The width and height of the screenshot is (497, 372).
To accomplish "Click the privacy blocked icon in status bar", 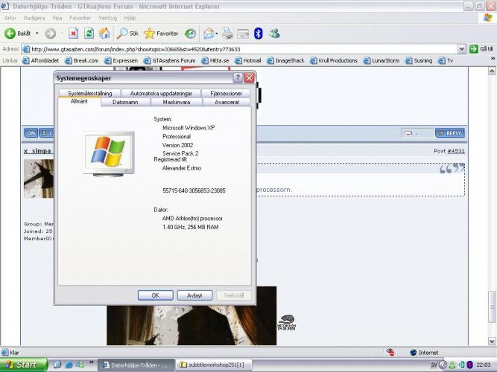I will tap(390, 352).
